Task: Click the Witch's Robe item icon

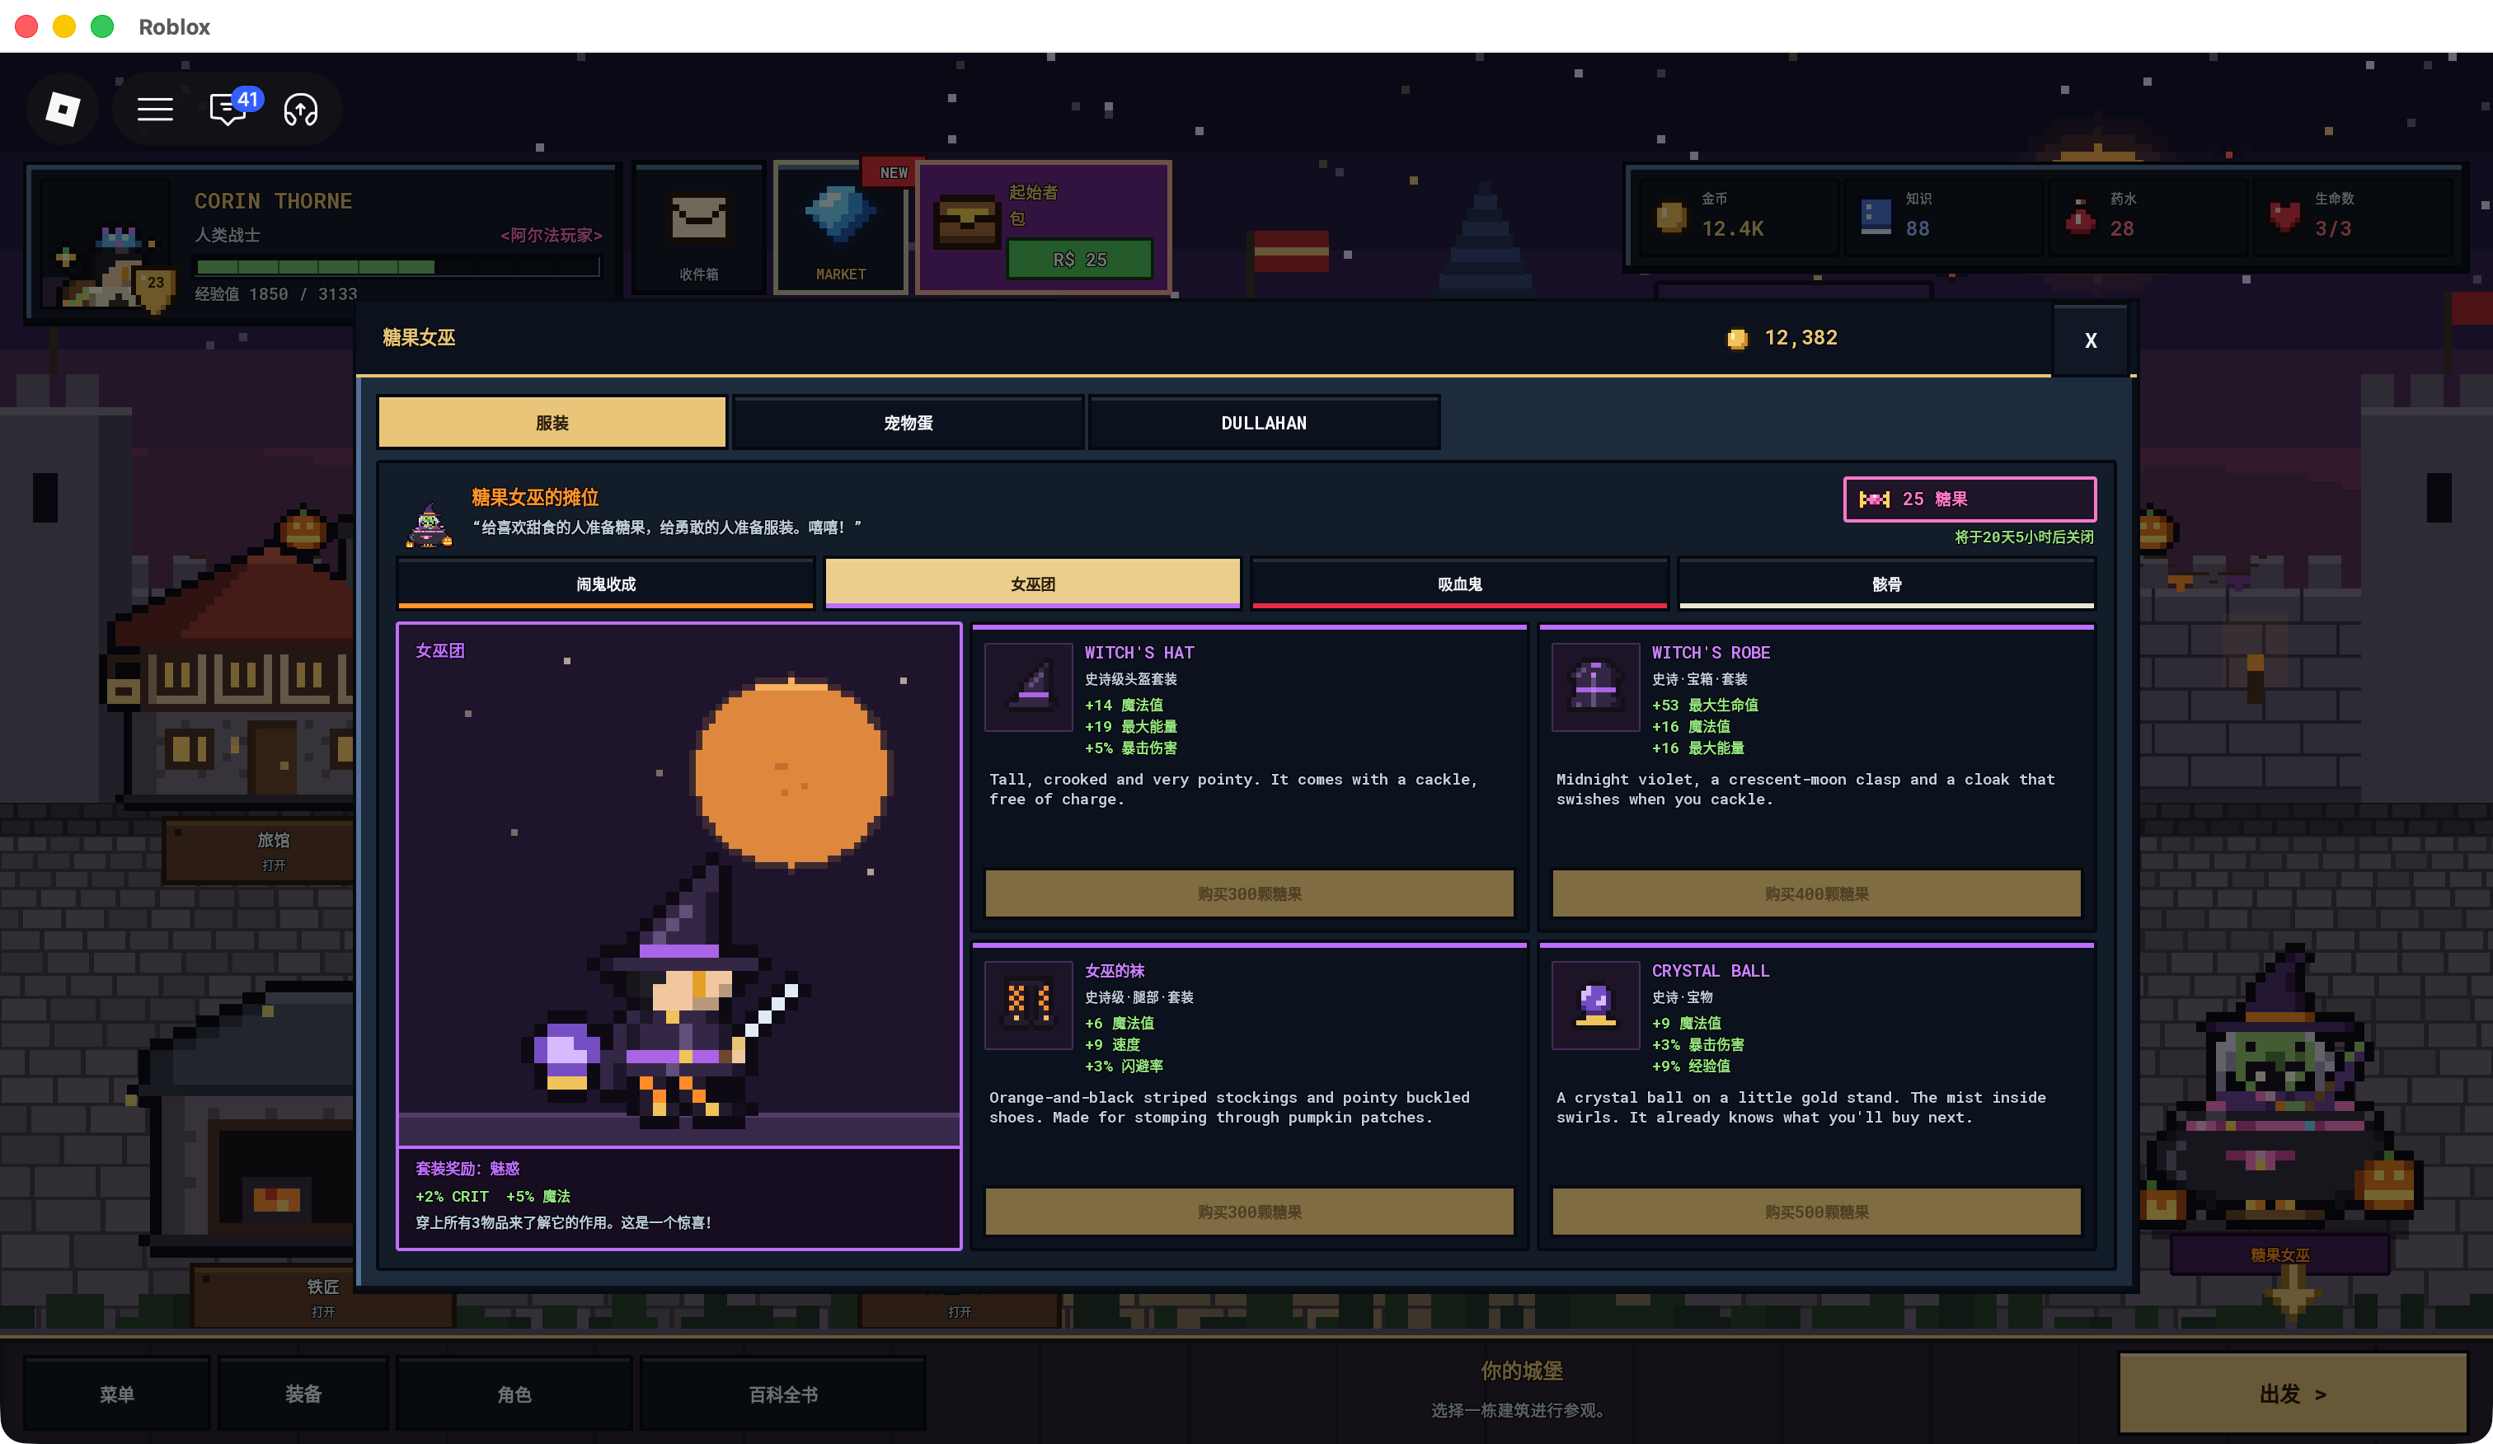Action: click(x=1594, y=687)
